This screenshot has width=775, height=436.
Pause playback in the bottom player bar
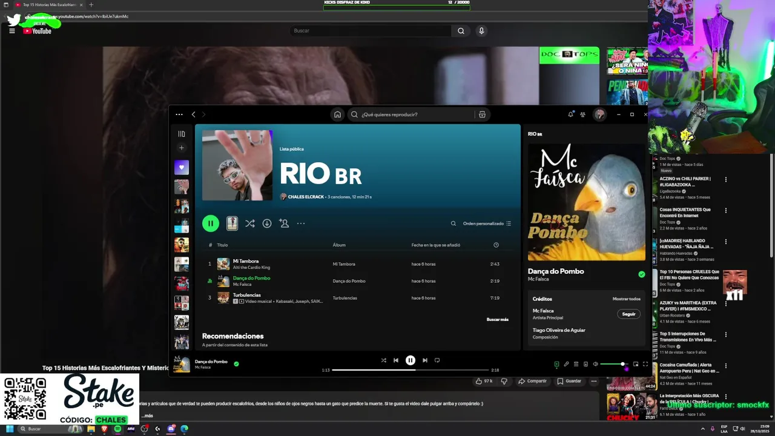pyautogui.click(x=411, y=360)
